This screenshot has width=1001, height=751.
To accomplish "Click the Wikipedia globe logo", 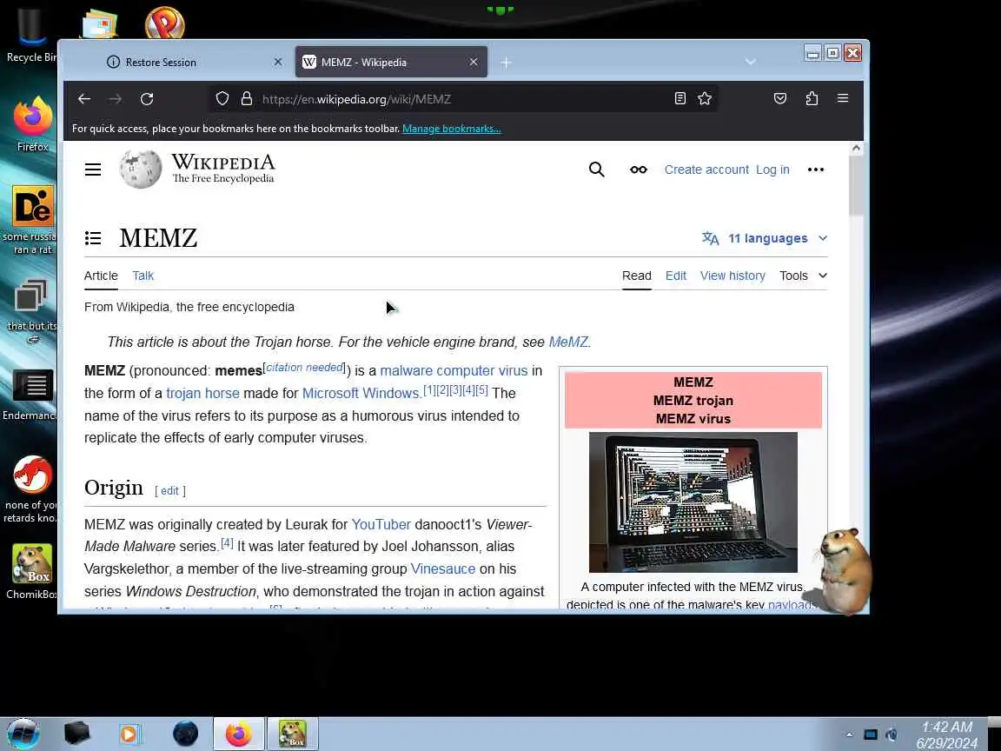I will click(x=141, y=169).
